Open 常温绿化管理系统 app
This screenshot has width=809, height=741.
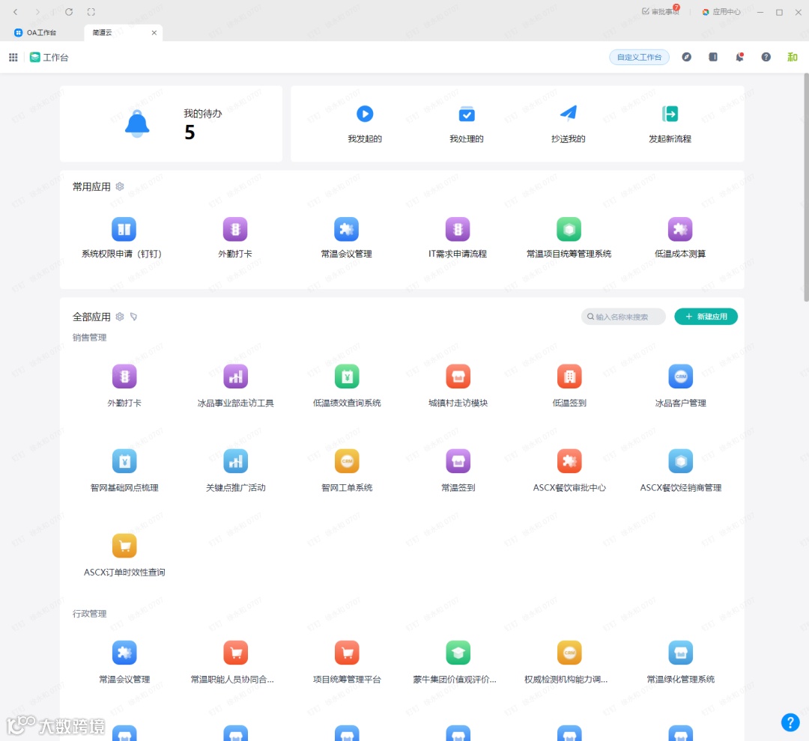(x=680, y=653)
